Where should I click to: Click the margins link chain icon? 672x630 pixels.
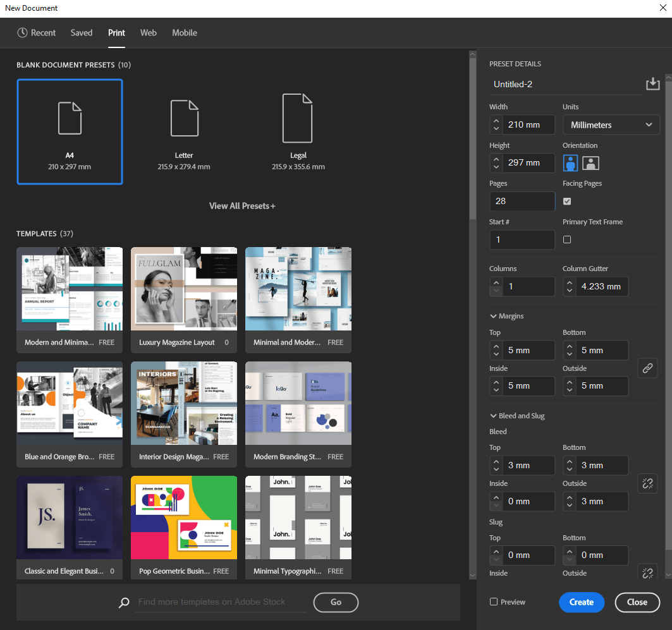(x=647, y=368)
